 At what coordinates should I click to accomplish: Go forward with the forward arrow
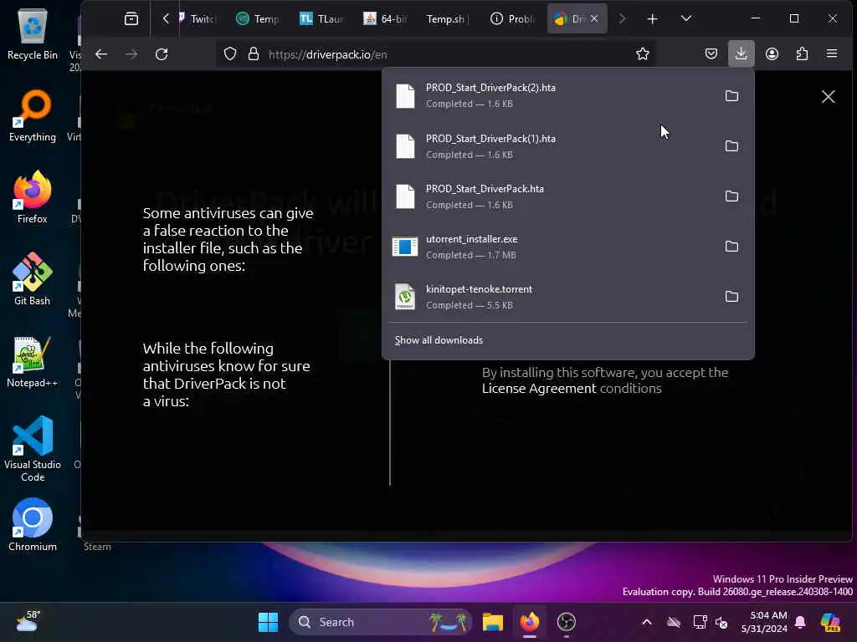[x=131, y=54]
